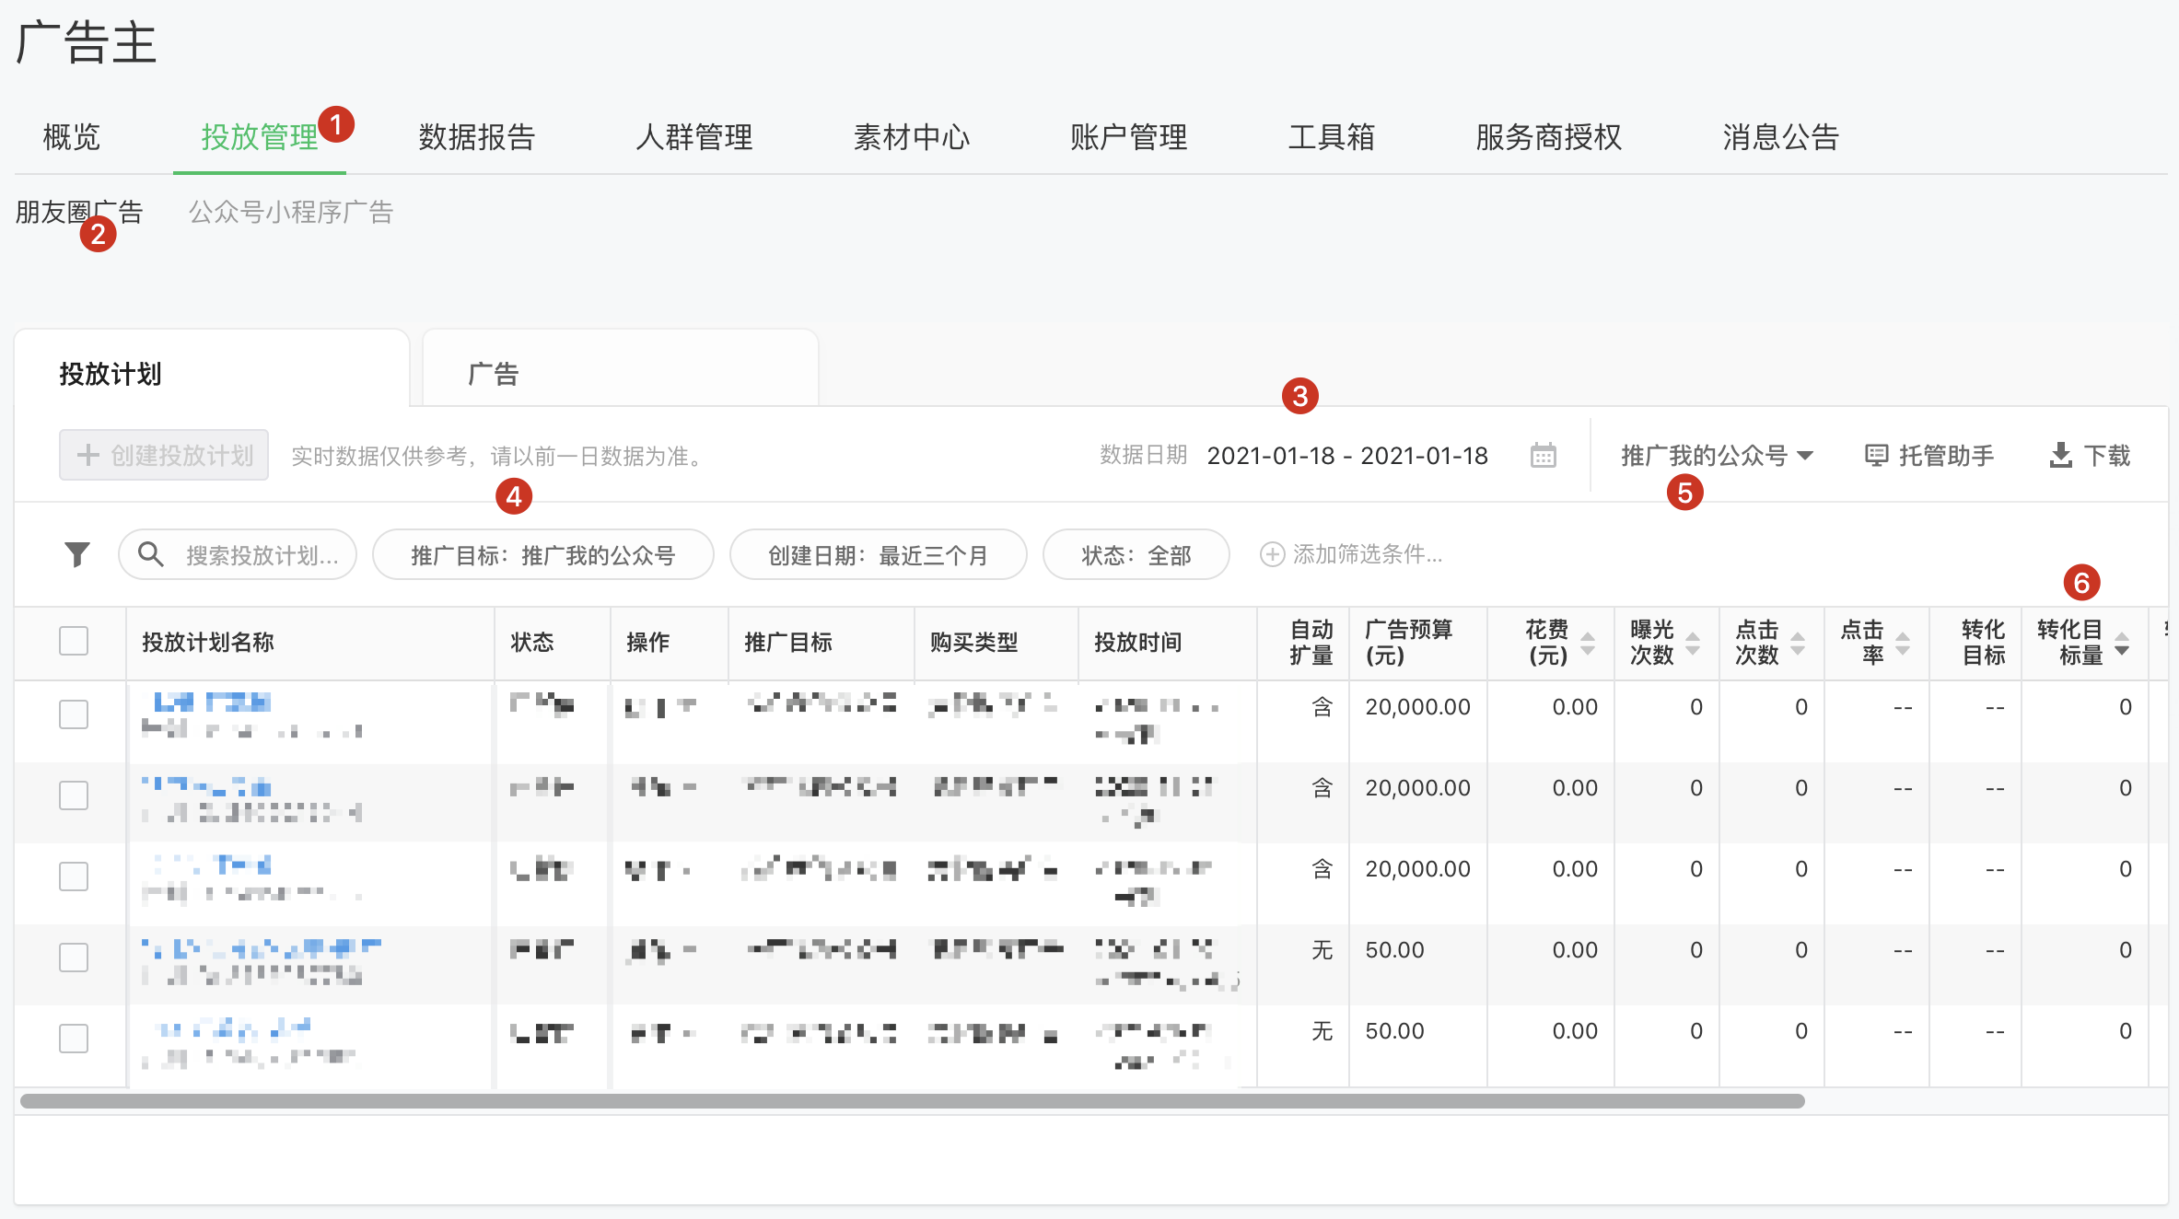Open the 工具箱 tab

(1332, 137)
